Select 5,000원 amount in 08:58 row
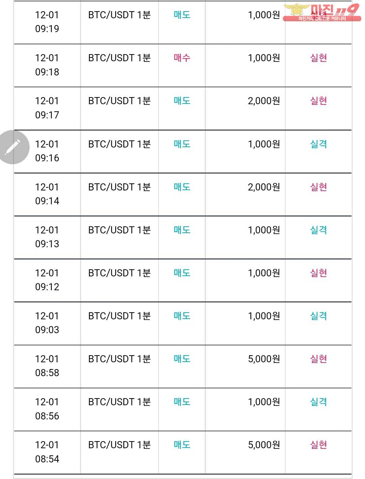This screenshot has width=365, height=479. (264, 359)
